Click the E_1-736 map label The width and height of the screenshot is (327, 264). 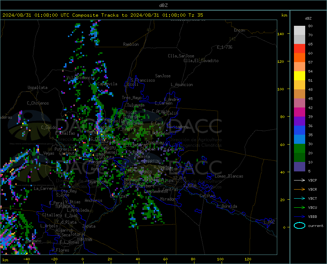click(225, 47)
